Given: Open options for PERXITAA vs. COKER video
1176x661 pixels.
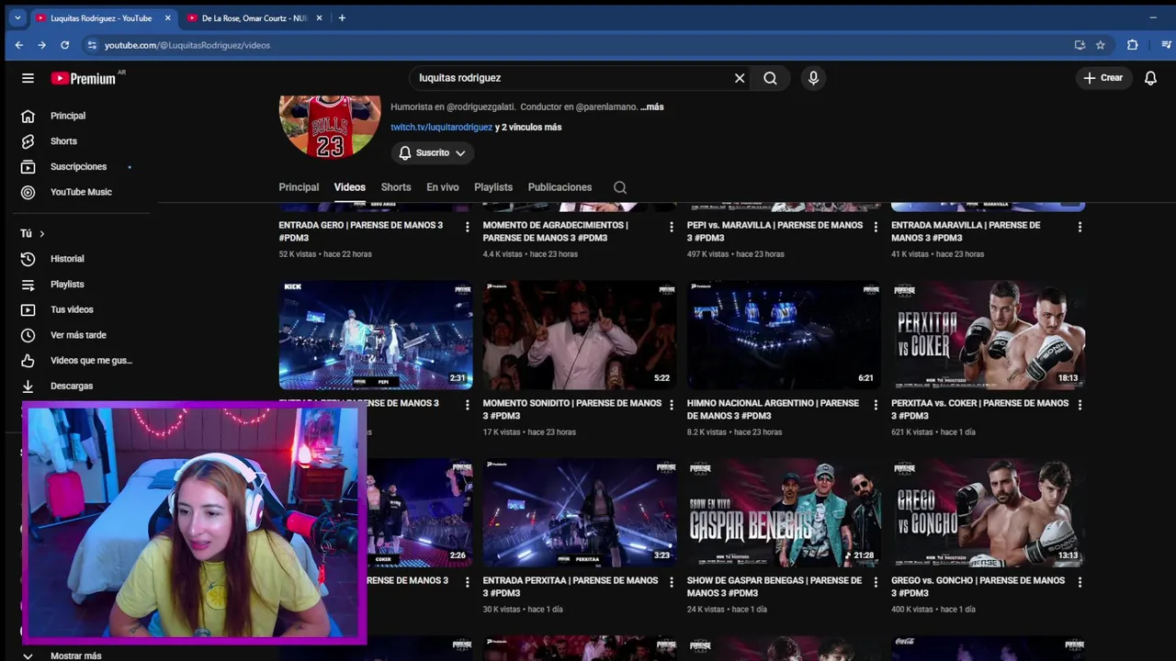Looking at the screenshot, I should coord(1080,404).
